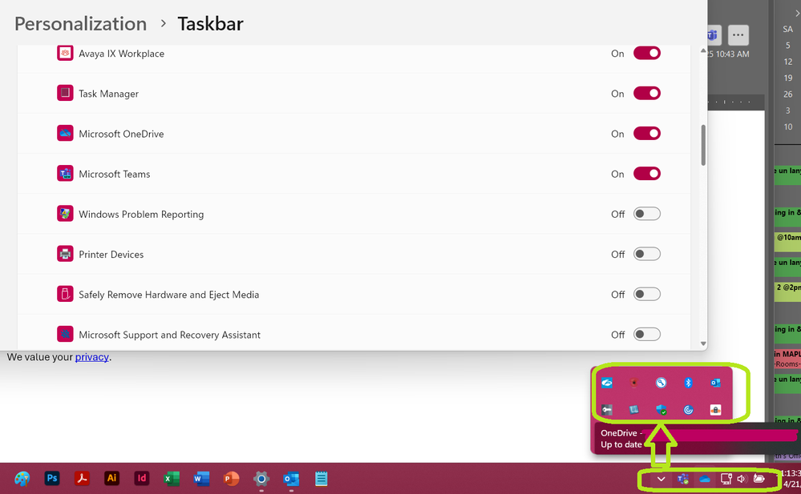This screenshot has width=801, height=494.
Task: Click the "Microsoft OneDrive" label text
Action: point(121,134)
